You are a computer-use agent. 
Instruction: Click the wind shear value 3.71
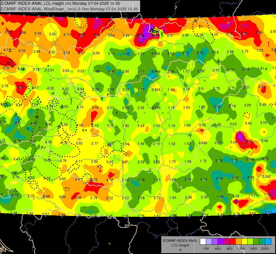216,71
